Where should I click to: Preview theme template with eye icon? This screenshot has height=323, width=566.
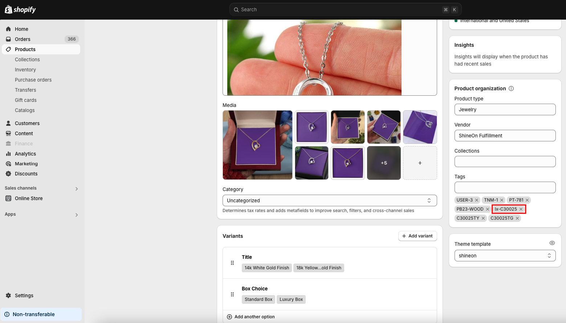(552, 243)
